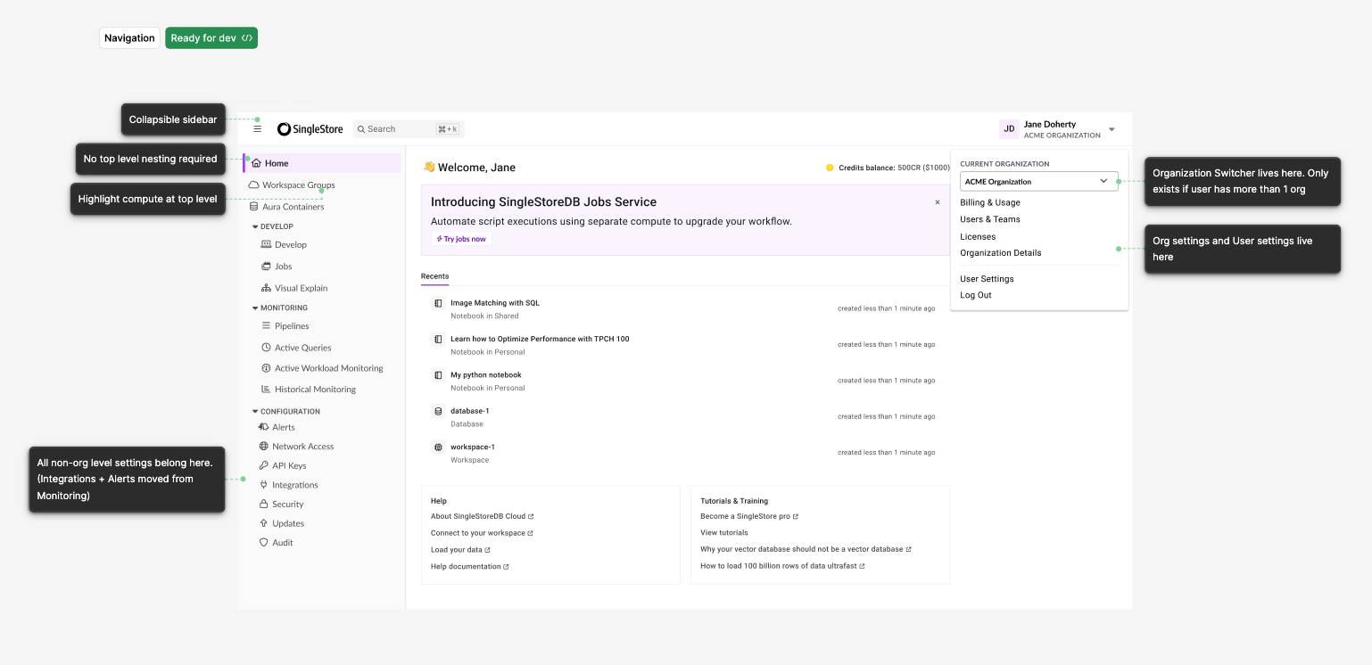1372x665 pixels.
Task: Click the JD user avatar
Action: pyautogui.click(x=1009, y=129)
